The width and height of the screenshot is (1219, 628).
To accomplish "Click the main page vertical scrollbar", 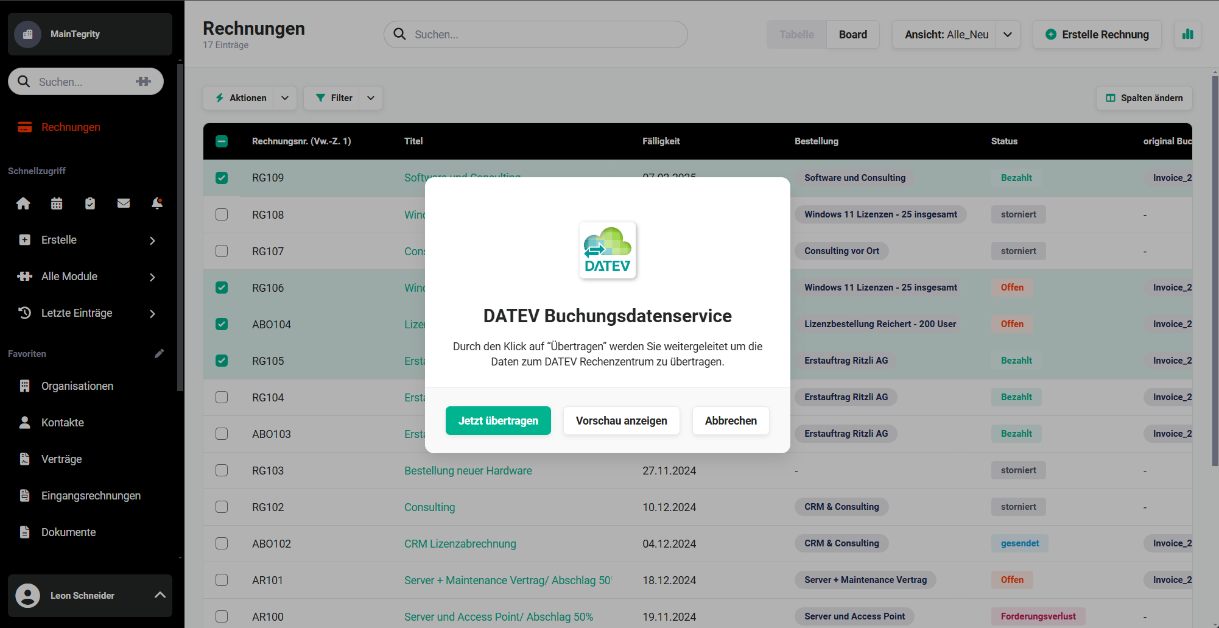I will click(x=1215, y=271).
